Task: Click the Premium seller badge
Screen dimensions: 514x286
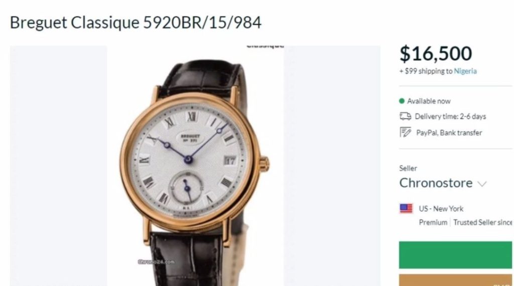Action: [x=433, y=222]
